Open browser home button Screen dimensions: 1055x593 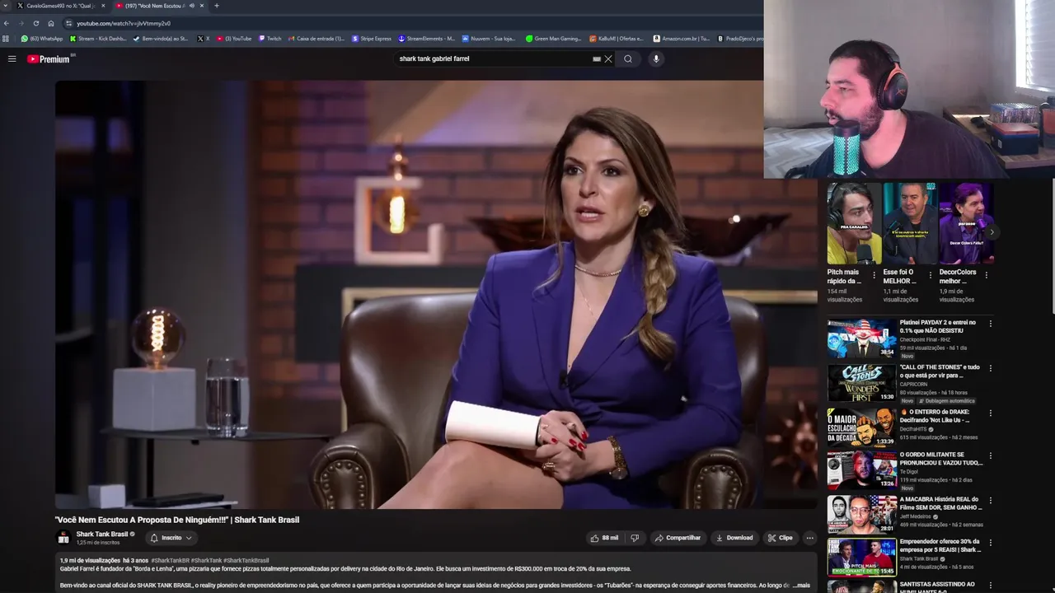[x=50, y=23]
